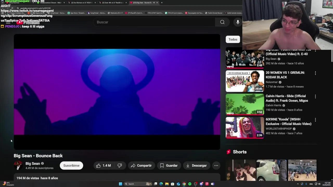Viewport: 333px width, 187px height.
Task: Open options for 20 Women vs 1 Gremlin
Action: click(x=315, y=73)
